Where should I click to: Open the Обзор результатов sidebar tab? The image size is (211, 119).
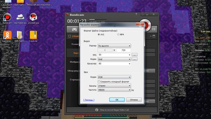pos(73,71)
